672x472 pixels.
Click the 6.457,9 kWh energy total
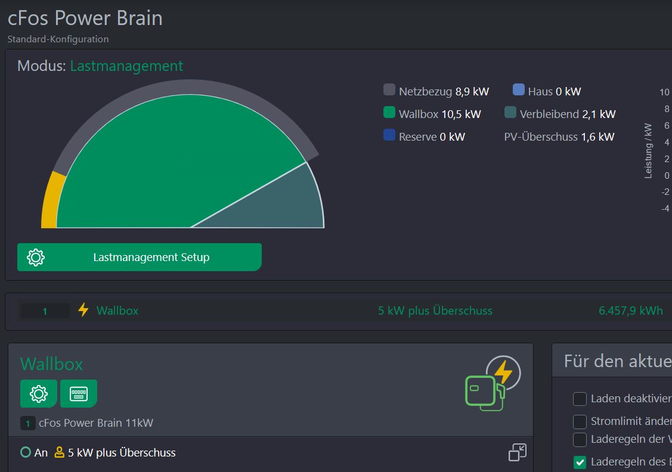pyautogui.click(x=630, y=310)
